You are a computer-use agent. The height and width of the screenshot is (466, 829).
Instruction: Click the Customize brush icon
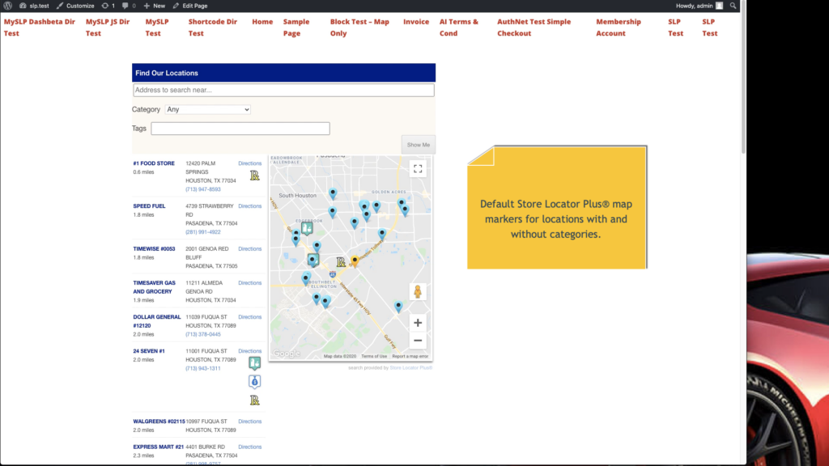[x=60, y=6]
